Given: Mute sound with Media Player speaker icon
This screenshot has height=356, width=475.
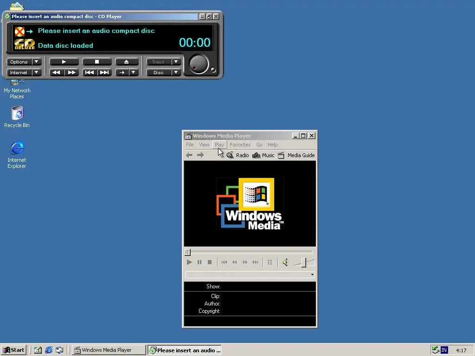Looking at the screenshot, I should coord(285,262).
